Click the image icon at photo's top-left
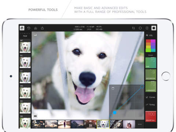This screenshot has height=132, width=176. click(35, 35)
